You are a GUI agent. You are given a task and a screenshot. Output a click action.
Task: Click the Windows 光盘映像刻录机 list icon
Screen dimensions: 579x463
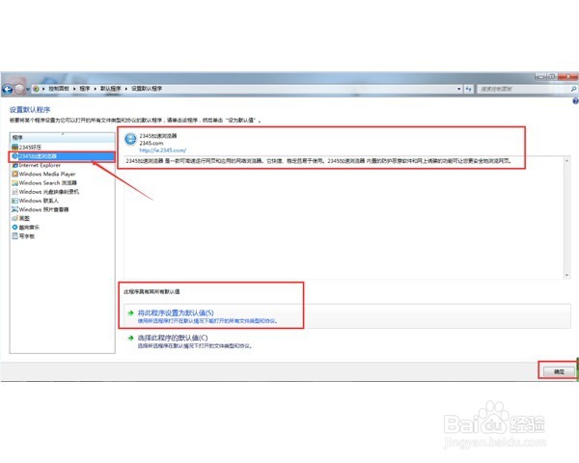pyautogui.click(x=14, y=192)
